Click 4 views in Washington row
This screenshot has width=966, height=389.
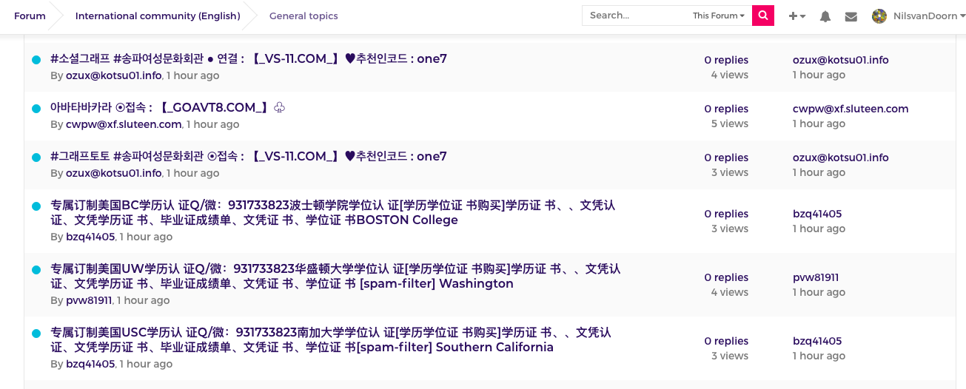730,292
